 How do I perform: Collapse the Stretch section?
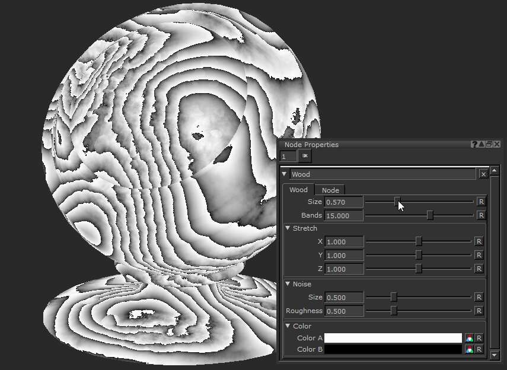pyautogui.click(x=288, y=228)
